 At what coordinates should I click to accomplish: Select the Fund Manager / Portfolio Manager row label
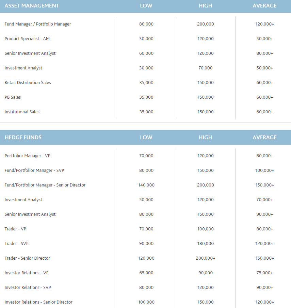(x=38, y=24)
